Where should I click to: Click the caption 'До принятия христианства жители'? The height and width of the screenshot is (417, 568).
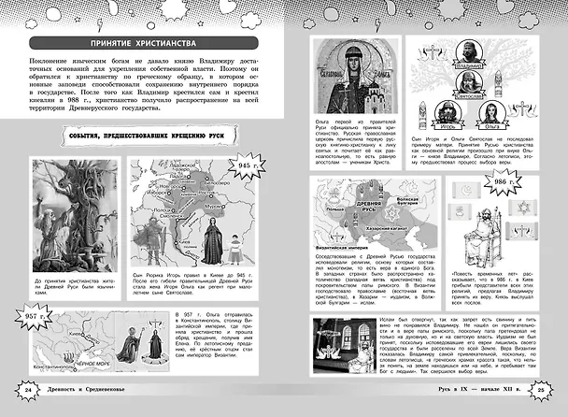(x=74, y=286)
